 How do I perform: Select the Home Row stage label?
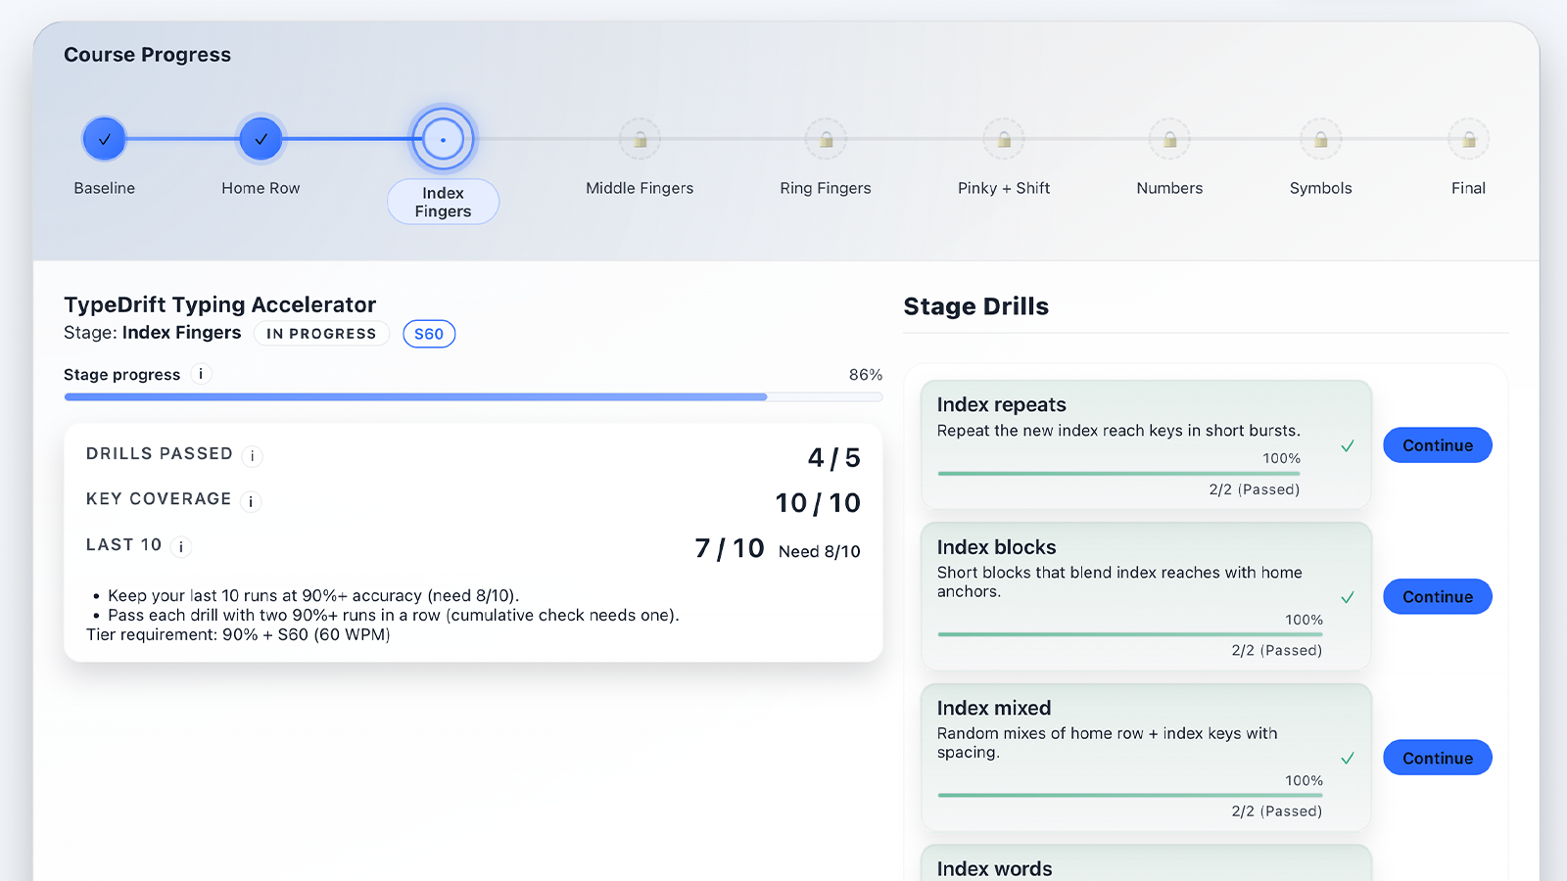(x=261, y=188)
